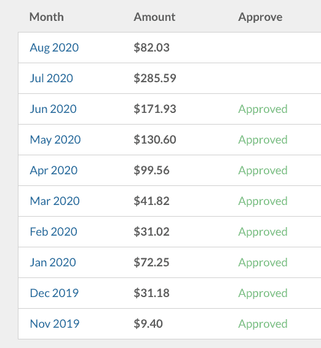Select the $9.40 amount cell
This screenshot has height=348, width=321.
tap(148, 324)
